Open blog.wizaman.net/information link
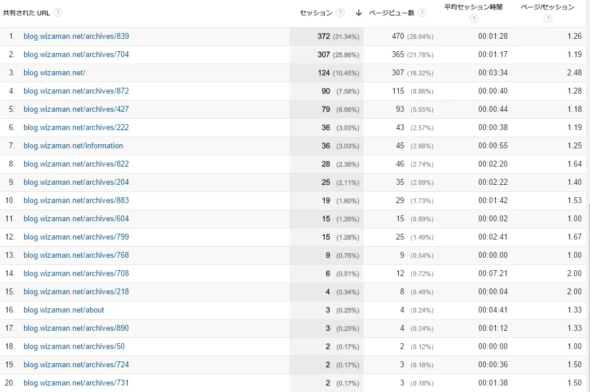This screenshot has height=392, width=590. [73, 146]
